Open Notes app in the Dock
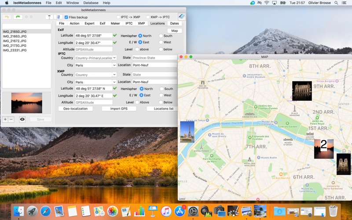 pos(72,211)
